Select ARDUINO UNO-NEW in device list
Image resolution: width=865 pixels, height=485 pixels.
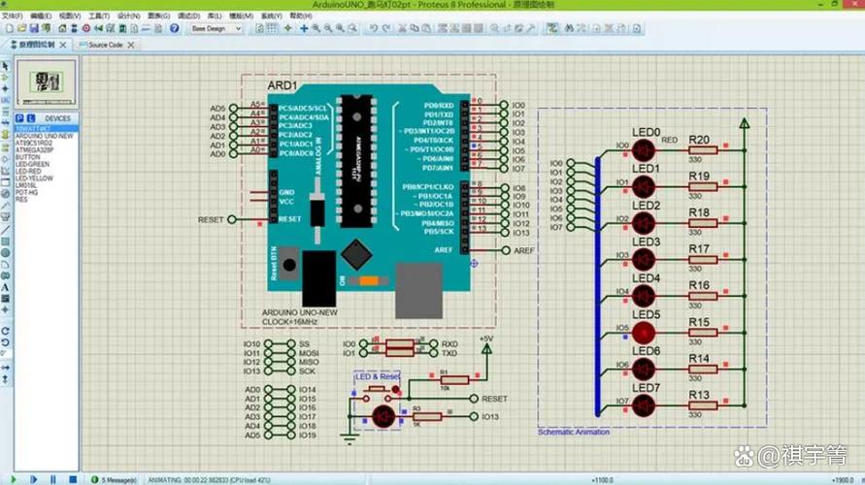(x=44, y=136)
